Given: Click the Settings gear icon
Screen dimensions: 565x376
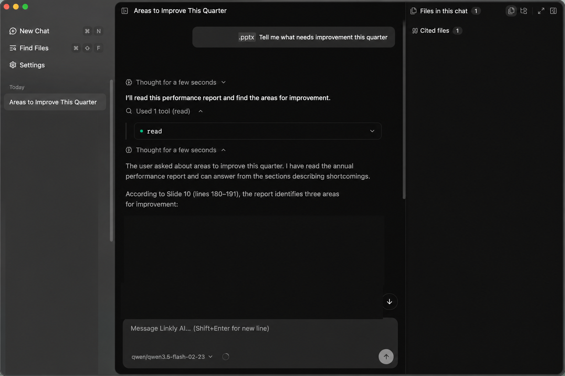Looking at the screenshot, I should click(13, 65).
